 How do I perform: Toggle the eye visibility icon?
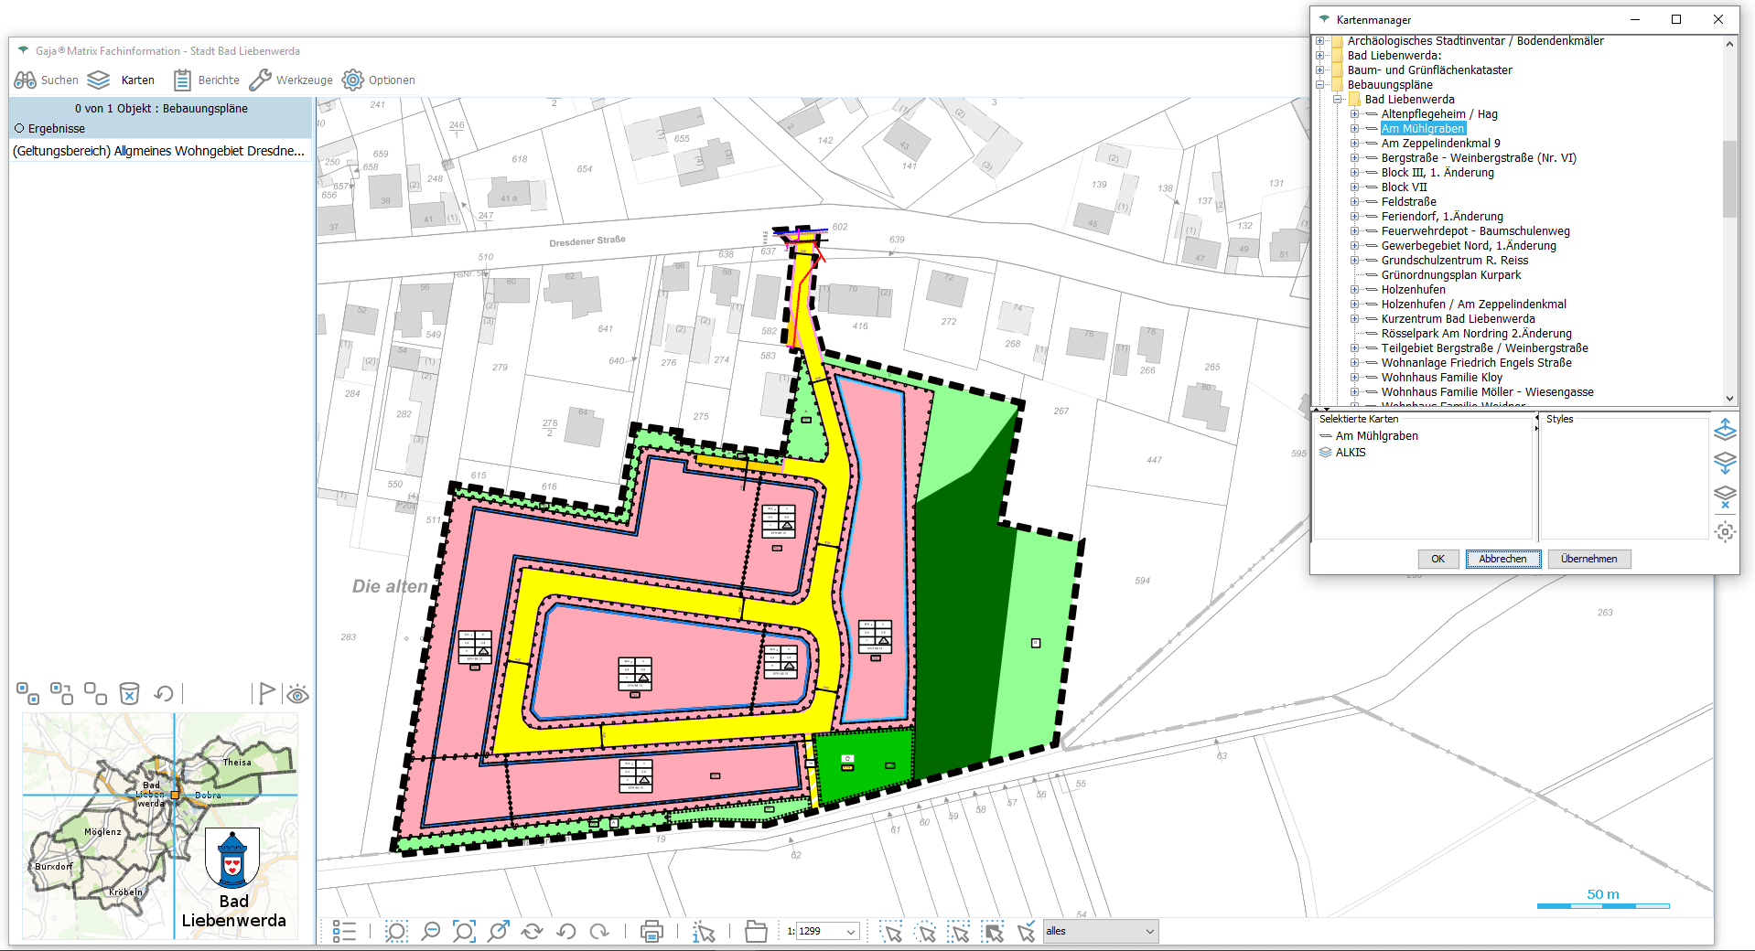(x=297, y=695)
